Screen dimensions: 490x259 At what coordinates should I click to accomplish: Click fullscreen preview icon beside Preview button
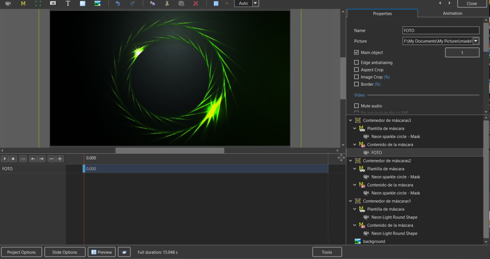pyautogui.click(x=124, y=252)
